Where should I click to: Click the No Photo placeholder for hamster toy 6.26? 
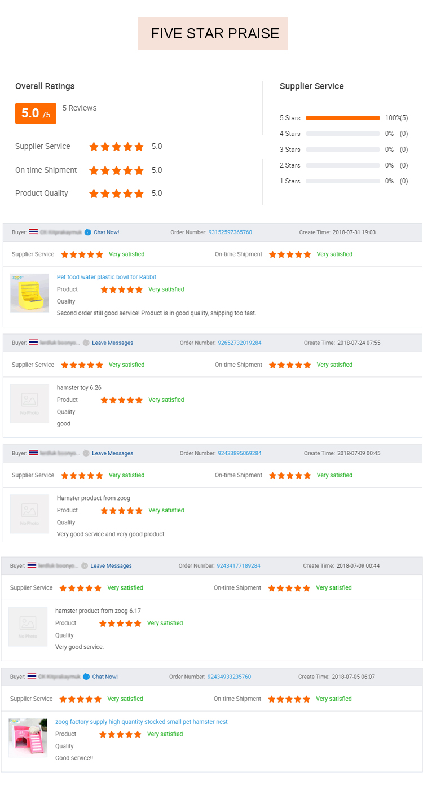29,403
